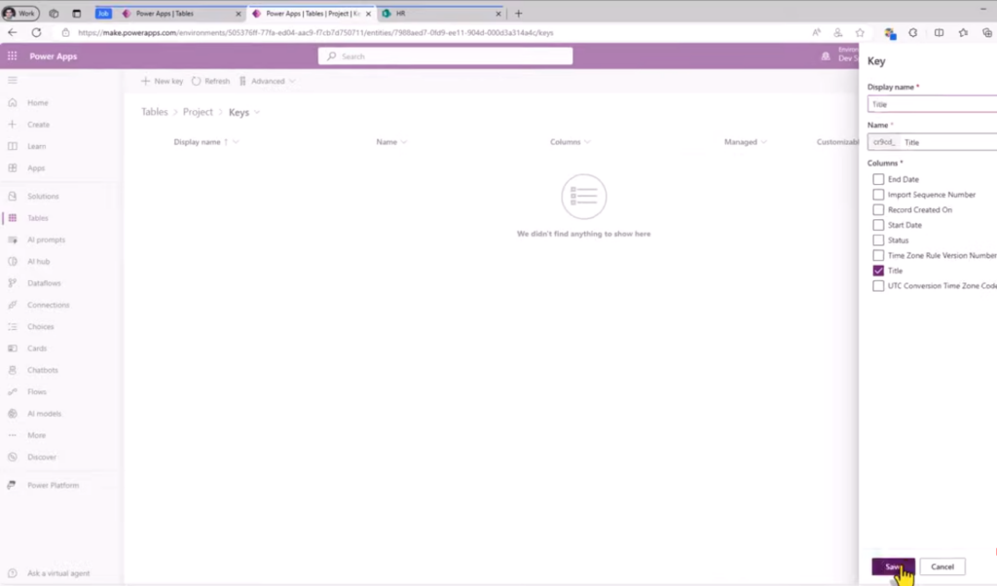Open Ask a virtual agent
Screen dimensions: 997x586
coord(57,572)
